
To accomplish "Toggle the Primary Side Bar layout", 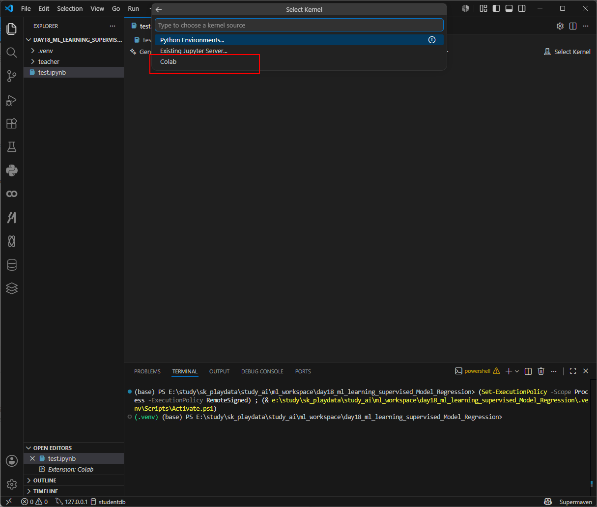I will pyautogui.click(x=496, y=8).
